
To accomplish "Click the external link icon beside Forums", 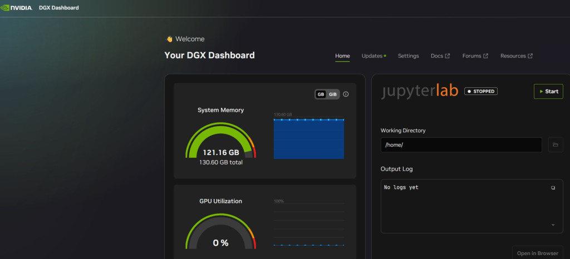I will [485, 56].
